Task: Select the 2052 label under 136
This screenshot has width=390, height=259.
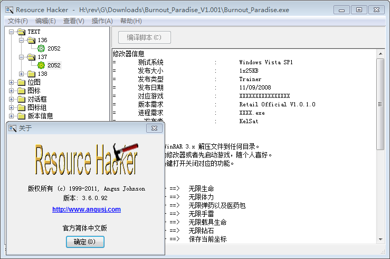Action: [54, 48]
